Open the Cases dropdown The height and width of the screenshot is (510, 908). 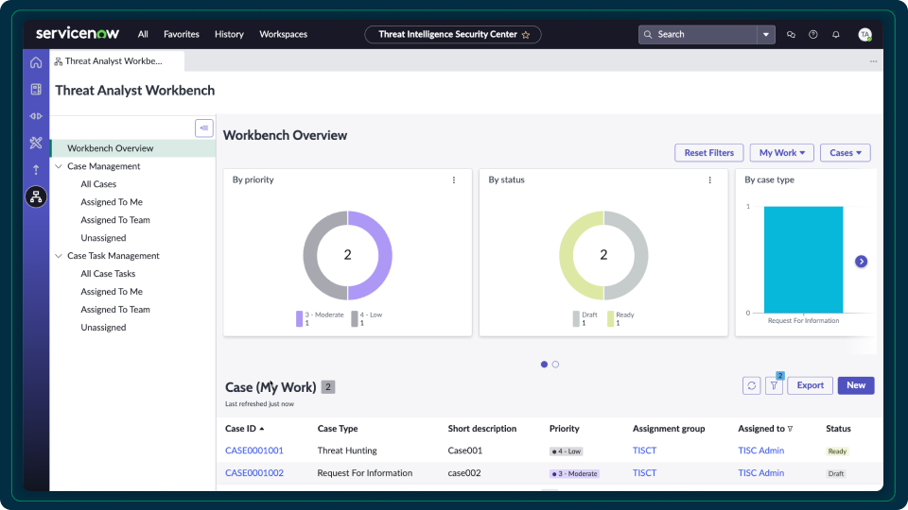[846, 153]
